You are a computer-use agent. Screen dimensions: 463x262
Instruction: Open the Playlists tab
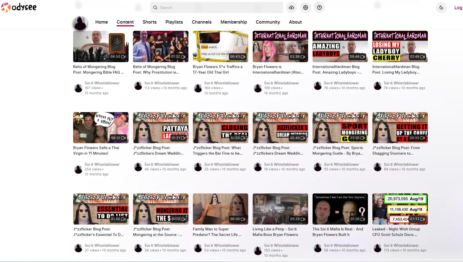pos(174,22)
